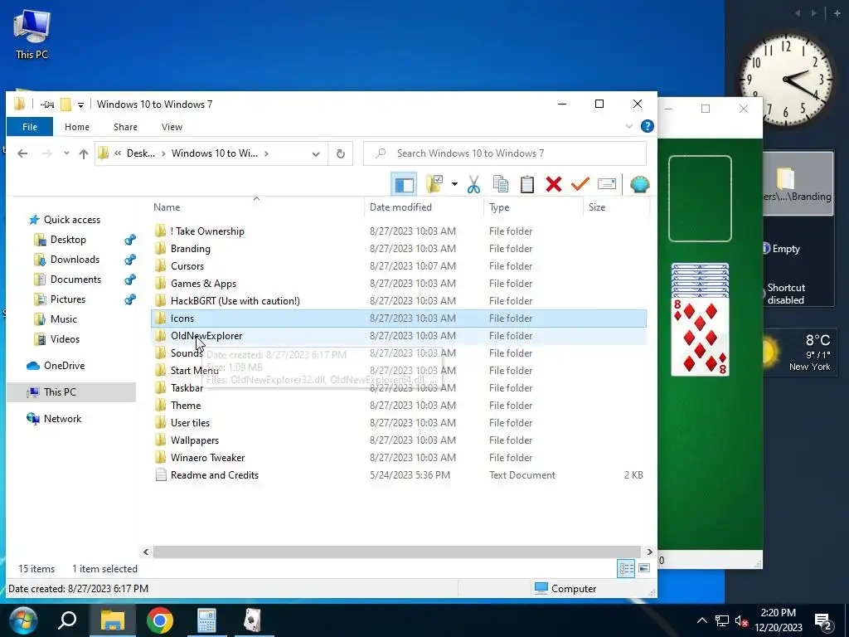
Task: Switch to large thumbnails view icon
Action: coord(643,568)
